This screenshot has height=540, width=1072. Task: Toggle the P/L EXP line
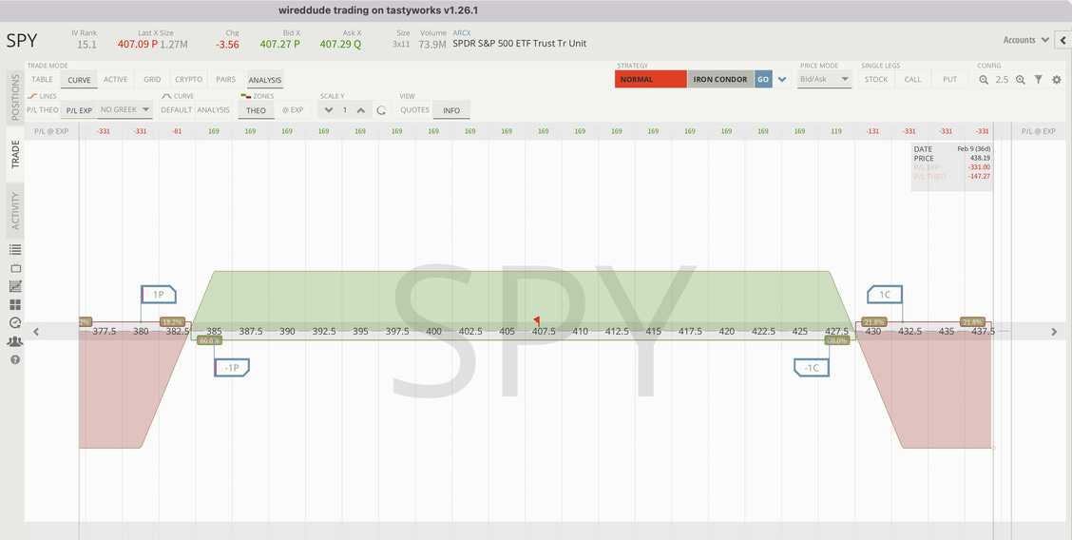click(x=79, y=110)
